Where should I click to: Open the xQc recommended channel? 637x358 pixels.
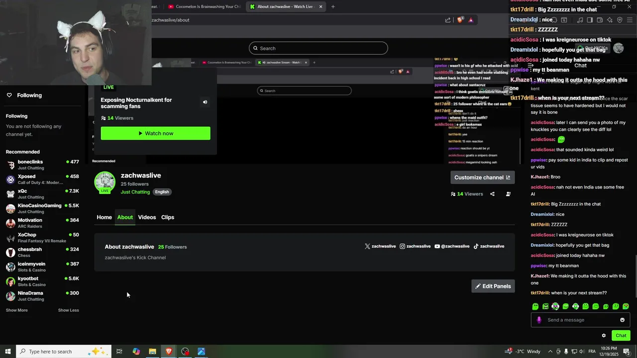(x=42, y=194)
